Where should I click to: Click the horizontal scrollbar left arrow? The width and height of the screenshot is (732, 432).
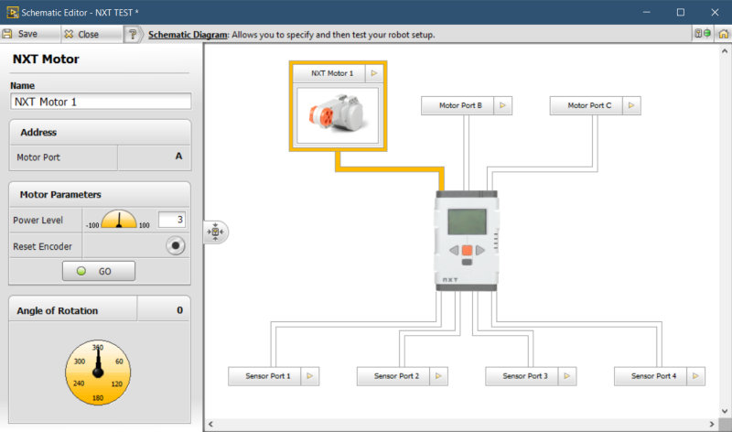pos(210,424)
